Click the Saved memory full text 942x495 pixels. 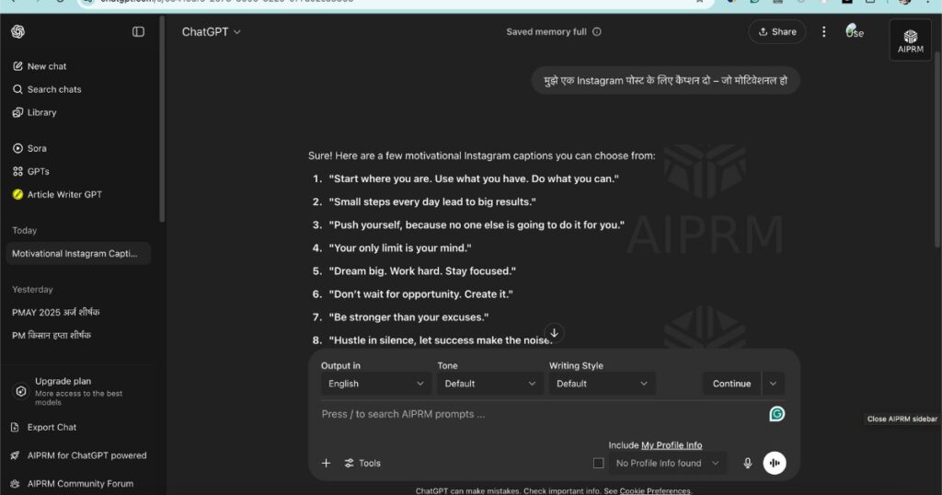click(x=546, y=32)
